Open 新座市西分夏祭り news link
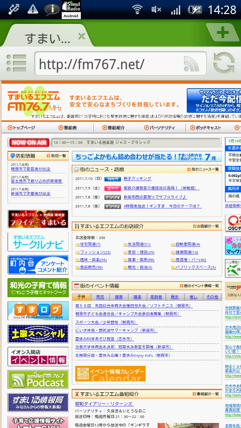The height and width of the screenshot is (428, 241). click(155, 197)
